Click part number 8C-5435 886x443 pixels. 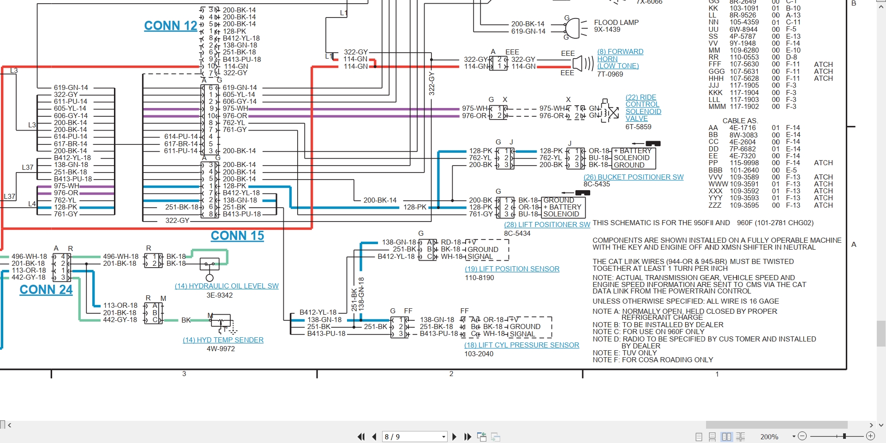[597, 184]
